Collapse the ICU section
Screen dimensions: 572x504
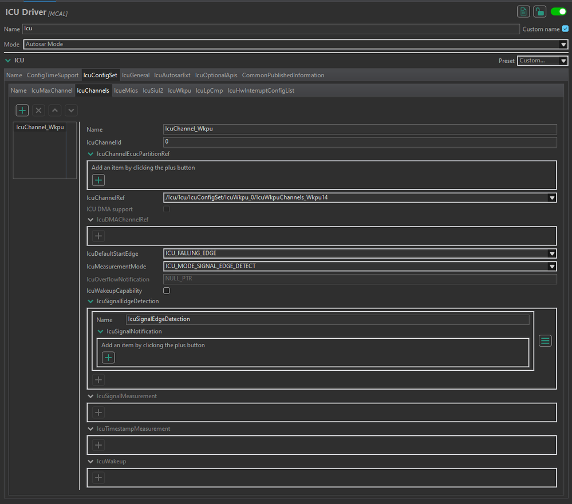7,61
